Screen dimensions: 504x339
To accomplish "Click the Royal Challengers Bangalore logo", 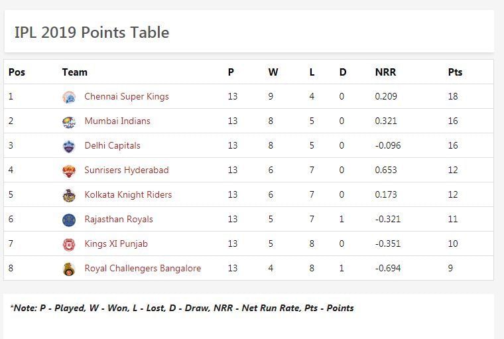I will tap(69, 269).
